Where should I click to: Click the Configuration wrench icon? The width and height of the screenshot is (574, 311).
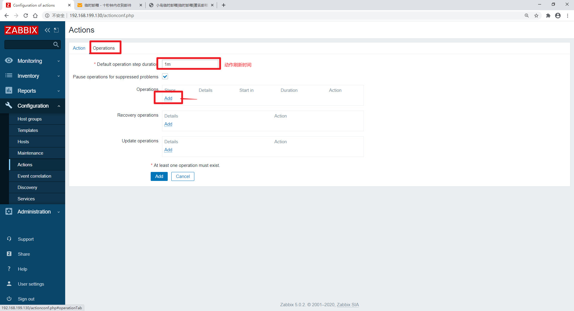(x=9, y=105)
